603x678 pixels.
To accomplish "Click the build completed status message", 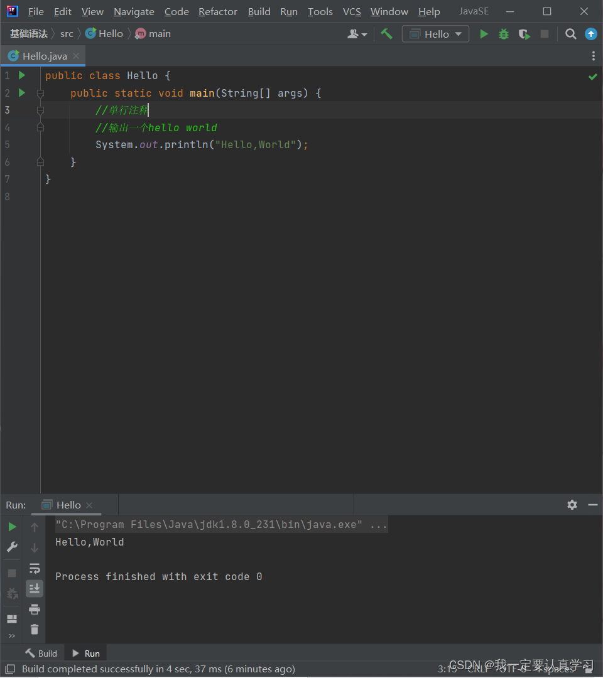I will coord(158,669).
